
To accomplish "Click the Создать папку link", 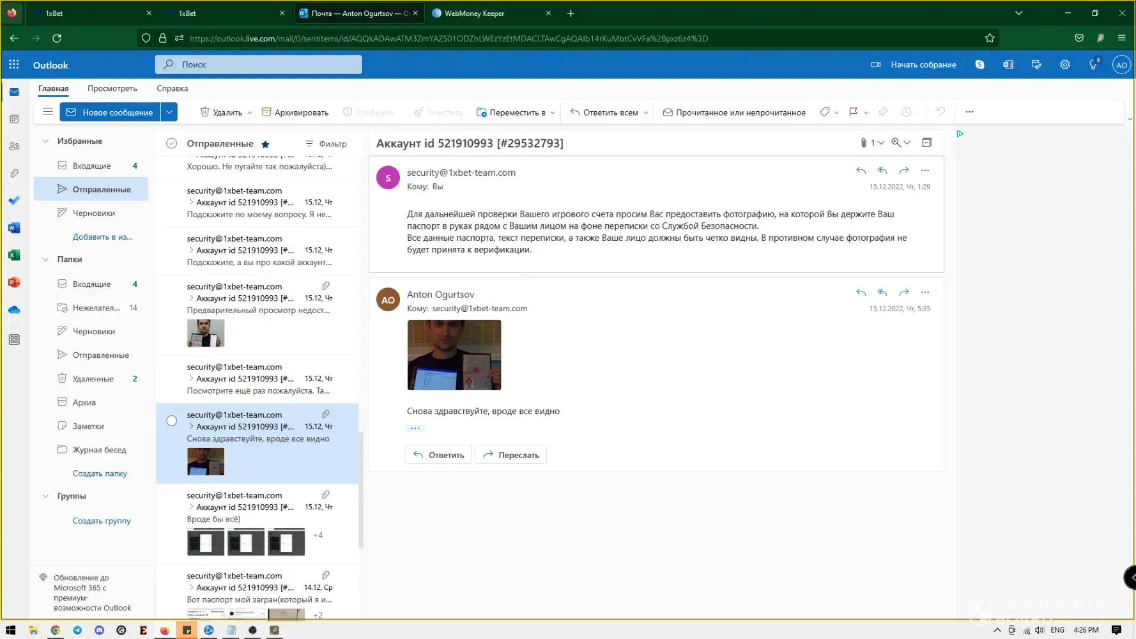I will [x=100, y=473].
